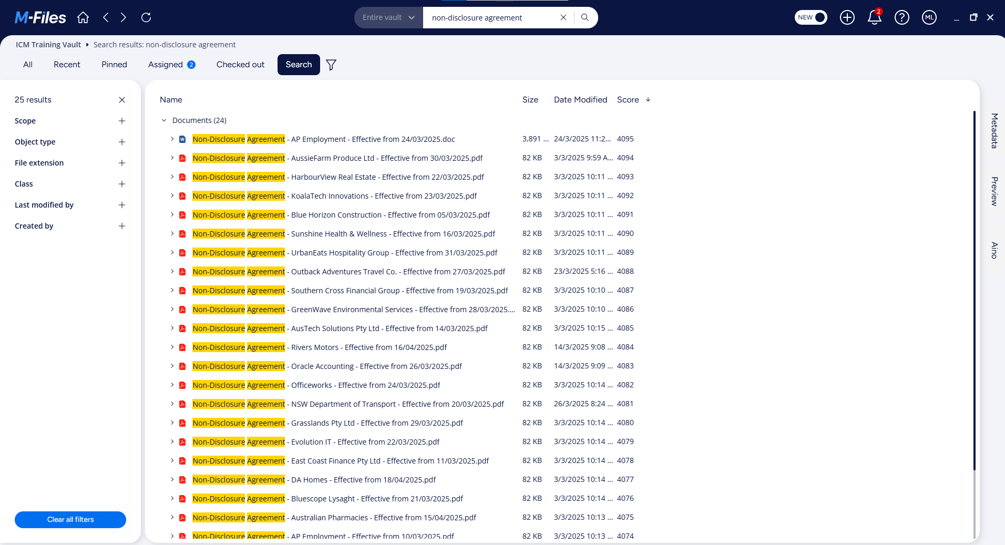Navigate forward with the right arrow

[x=124, y=17]
